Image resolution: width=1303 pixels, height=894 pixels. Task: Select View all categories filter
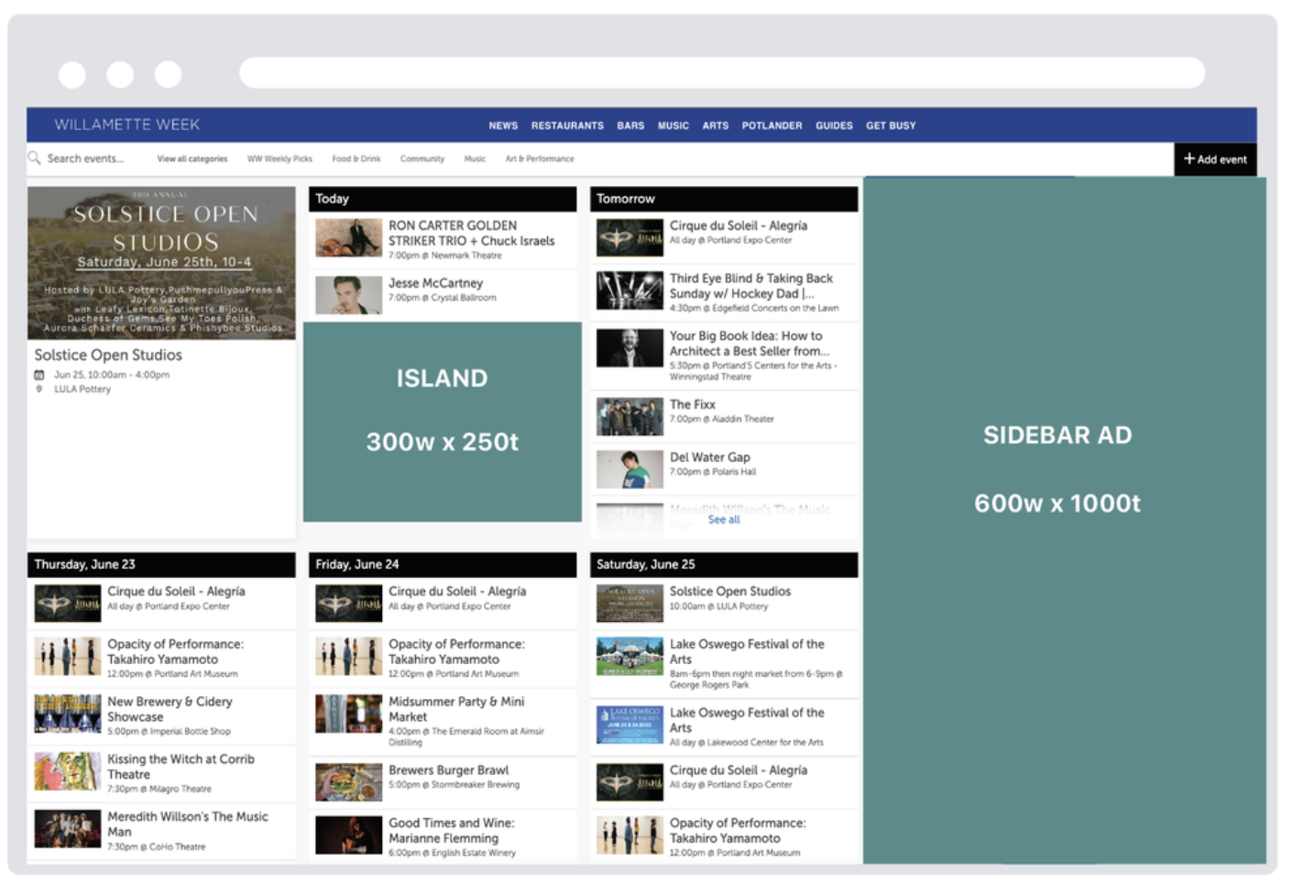tap(192, 159)
